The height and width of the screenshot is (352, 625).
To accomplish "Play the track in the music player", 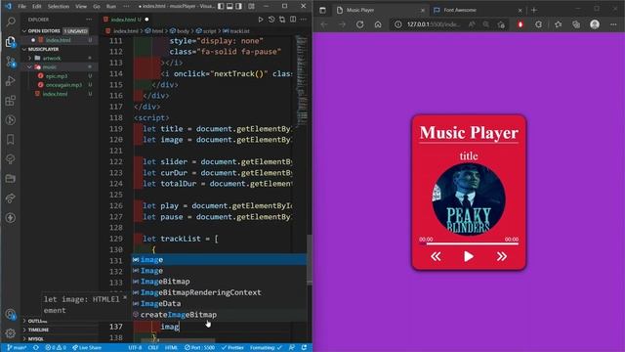I will pyautogui.click(x=469, y=256).
